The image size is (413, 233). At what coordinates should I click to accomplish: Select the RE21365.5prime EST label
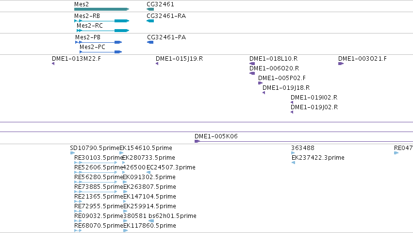pos(99,197)
